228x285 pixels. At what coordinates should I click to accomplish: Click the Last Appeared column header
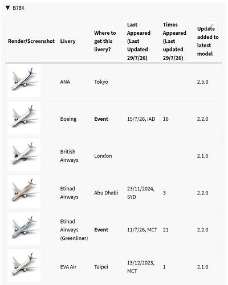point(139,41)
